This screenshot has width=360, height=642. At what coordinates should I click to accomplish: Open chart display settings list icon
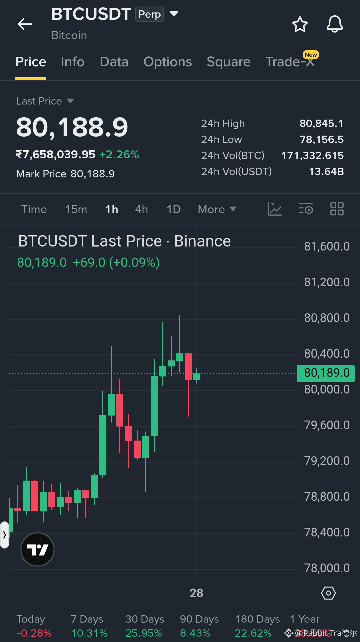[306, 209]
